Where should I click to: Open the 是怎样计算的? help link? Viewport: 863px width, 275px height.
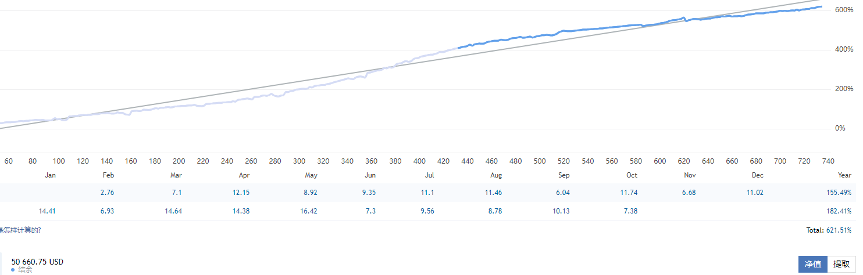pyautogui.click(x=20, y=230)
